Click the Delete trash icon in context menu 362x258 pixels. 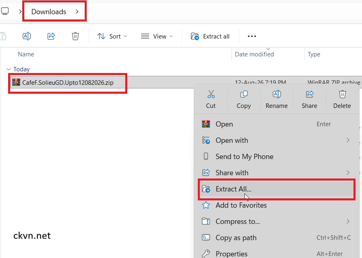tap(342, 94)
